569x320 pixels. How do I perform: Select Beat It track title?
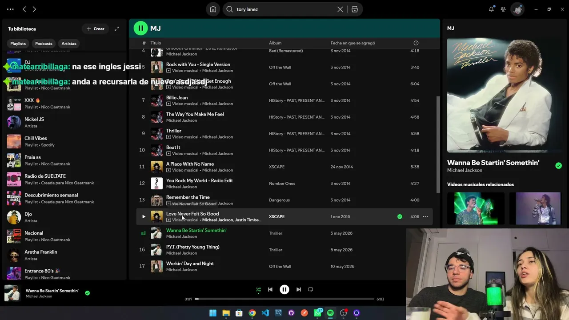click(x=173, y=148)
